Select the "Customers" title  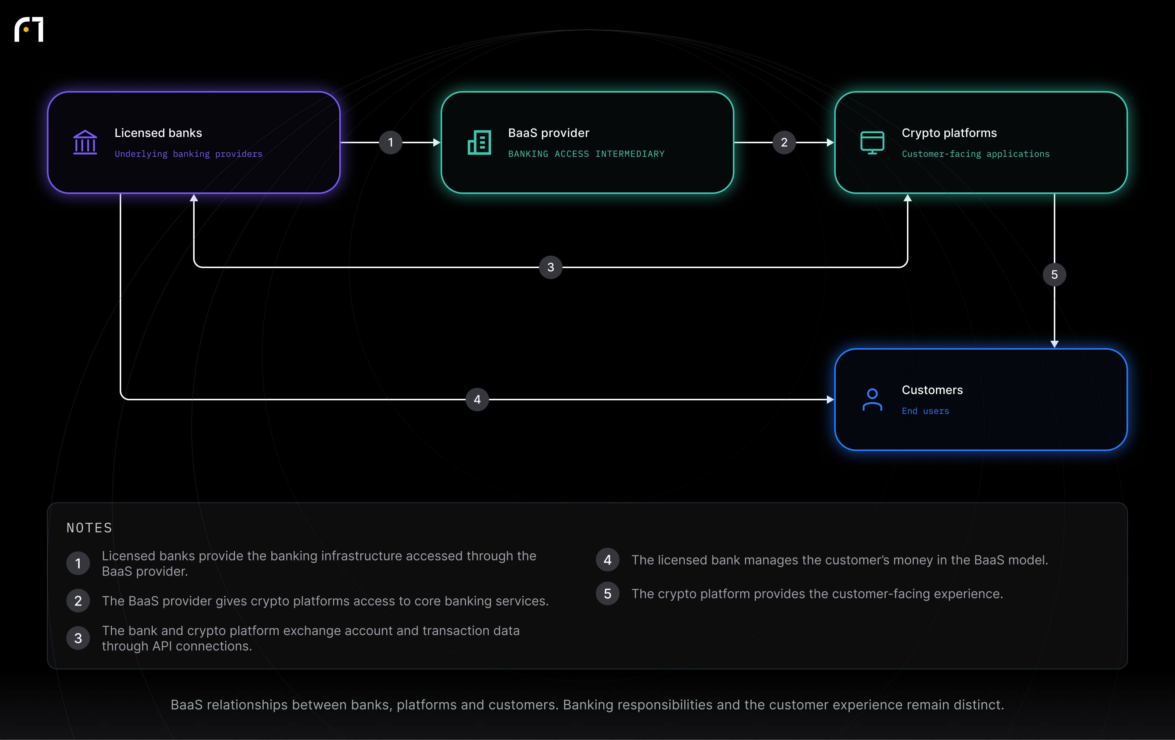[932, 390]
